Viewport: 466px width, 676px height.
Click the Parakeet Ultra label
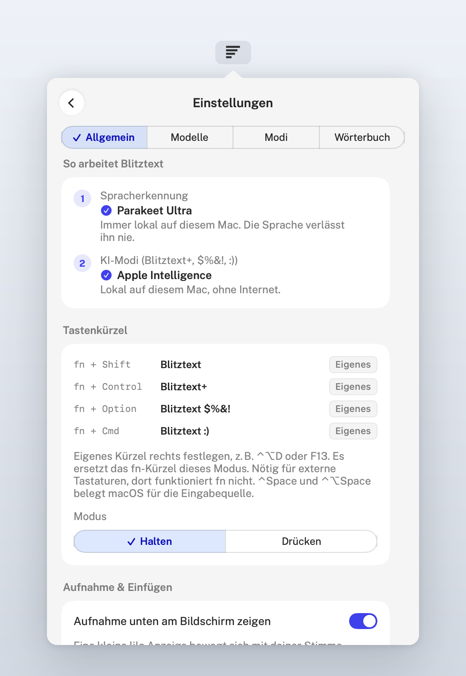point(154,210)
